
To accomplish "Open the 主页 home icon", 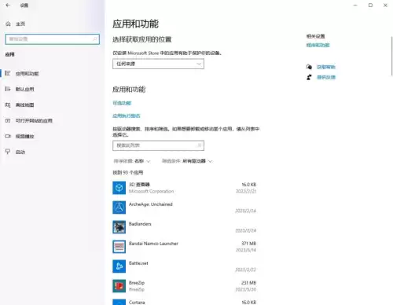I will point(8,24).
